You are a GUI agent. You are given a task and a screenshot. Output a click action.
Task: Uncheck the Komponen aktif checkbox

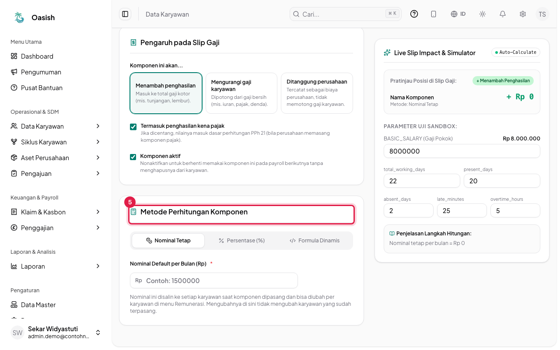(133, 157)
